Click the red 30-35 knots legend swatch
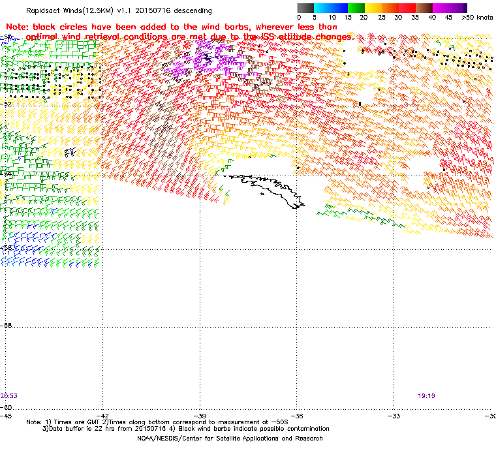Screen dimensions: 496x449 click(x=407, y=8)
